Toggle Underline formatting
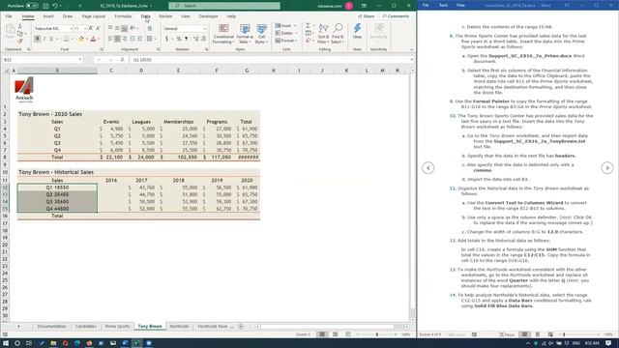This screenshot has height=348, width=619. pos(51,39)
